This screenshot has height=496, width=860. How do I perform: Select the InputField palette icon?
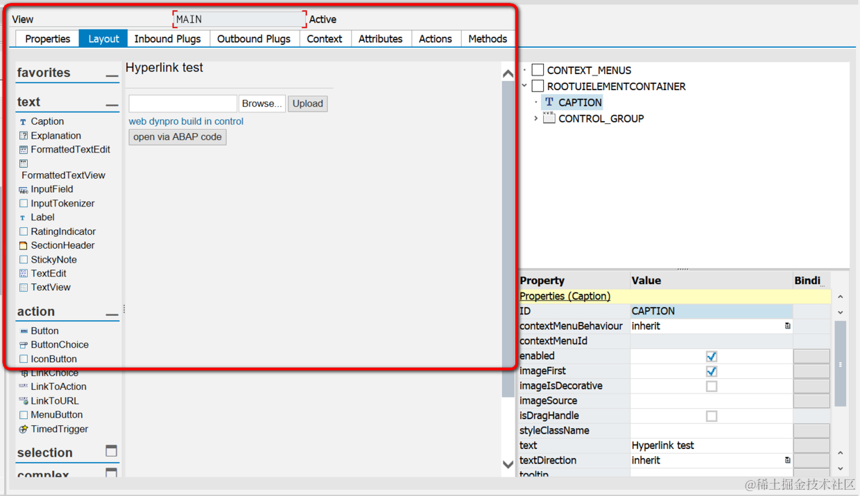click(24, 189)
